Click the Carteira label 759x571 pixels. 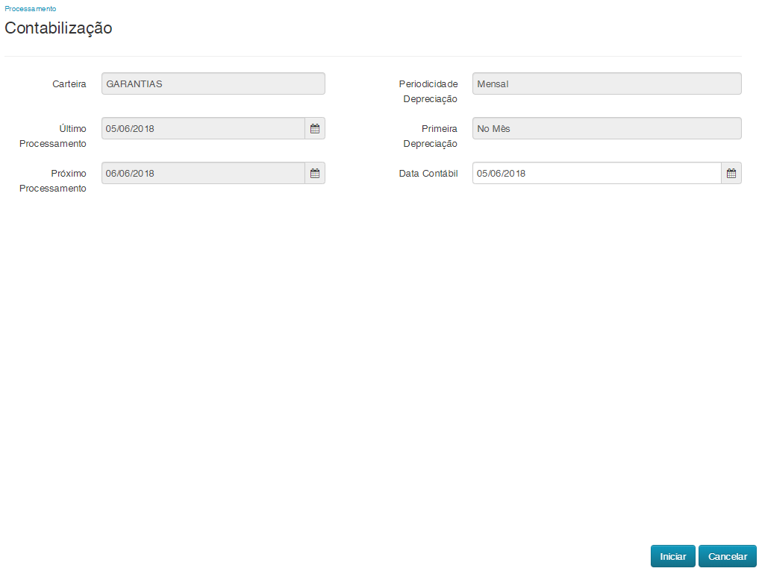[69, 84]
